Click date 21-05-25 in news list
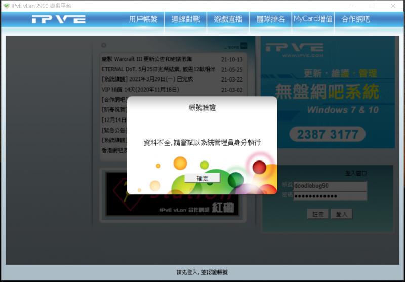This screenshot has height=282, width=405. pos(232,70)
